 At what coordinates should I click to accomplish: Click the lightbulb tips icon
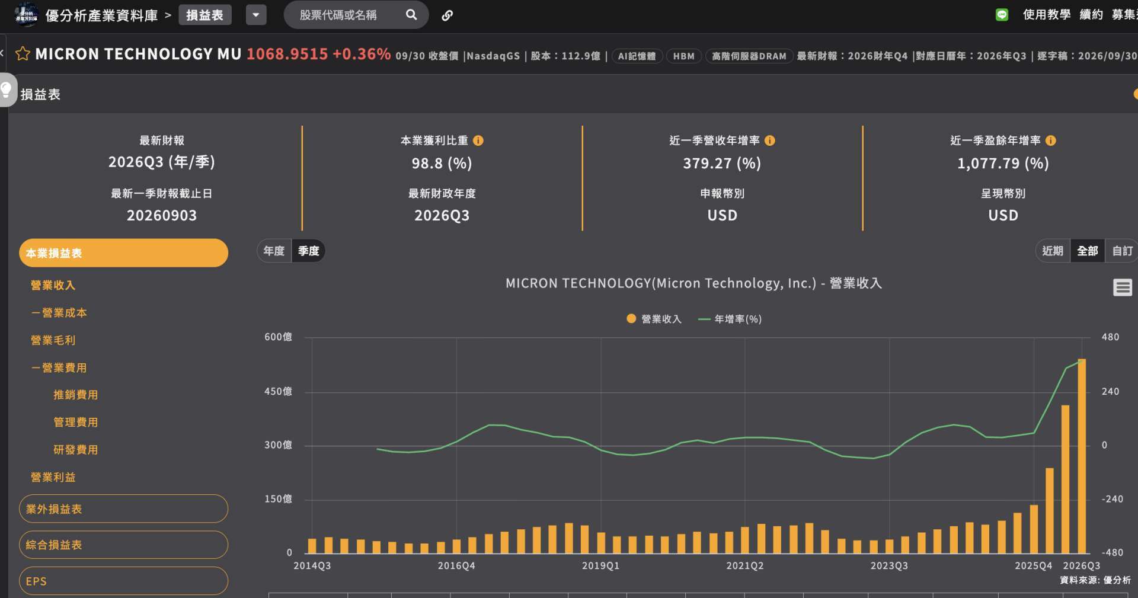pos(7,90)
